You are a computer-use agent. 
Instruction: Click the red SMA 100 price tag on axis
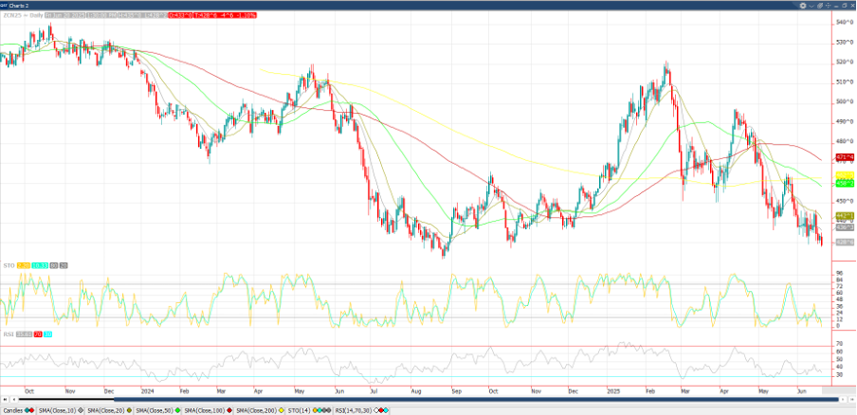pos(845,155)
